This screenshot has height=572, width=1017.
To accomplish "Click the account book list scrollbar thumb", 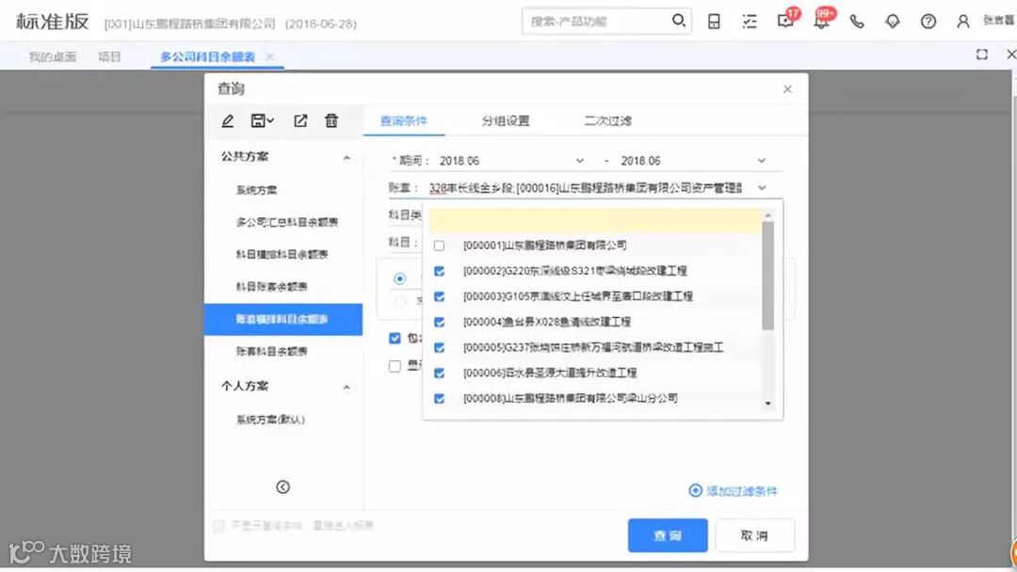I will [768, 276].
